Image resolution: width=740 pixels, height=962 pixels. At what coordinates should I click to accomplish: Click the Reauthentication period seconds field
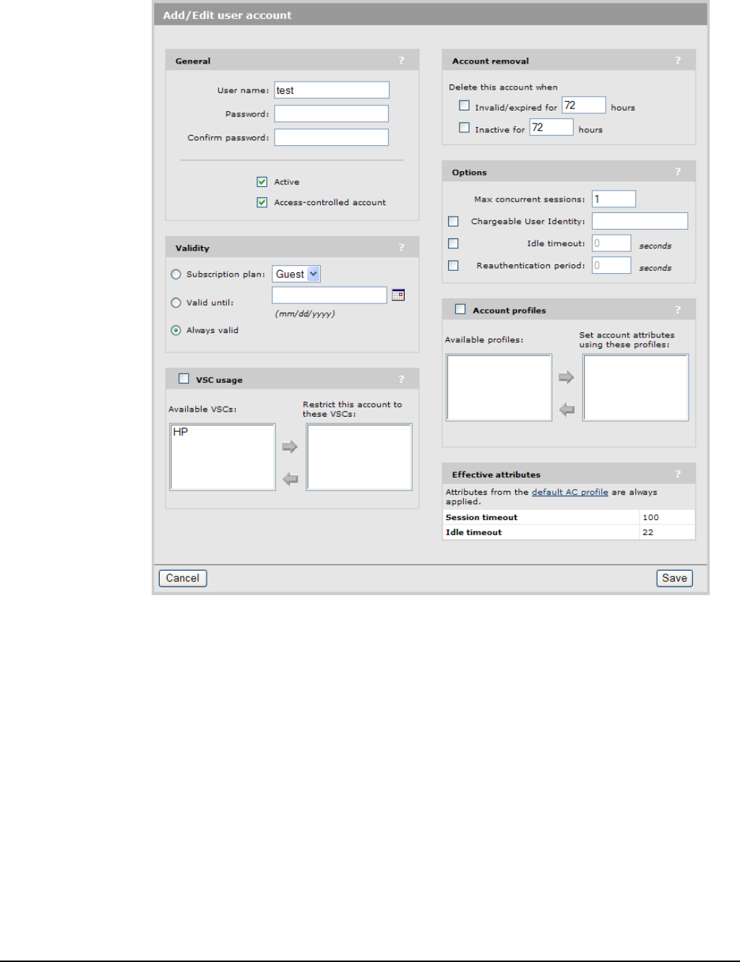tap(611, 265)
